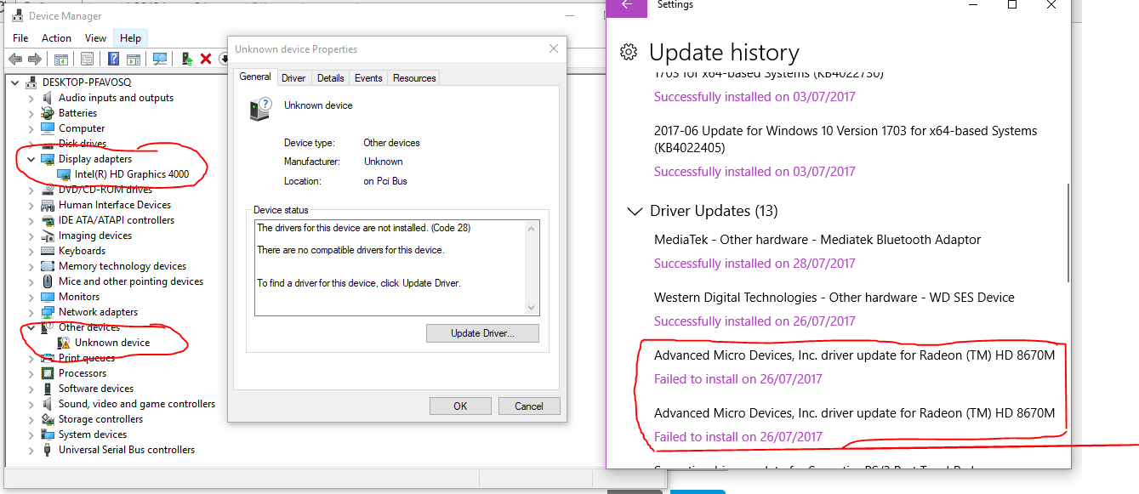The width and height of the screenshot is (1139, 494).
Task: Switch to the Events tab
Action: [368, 78]
